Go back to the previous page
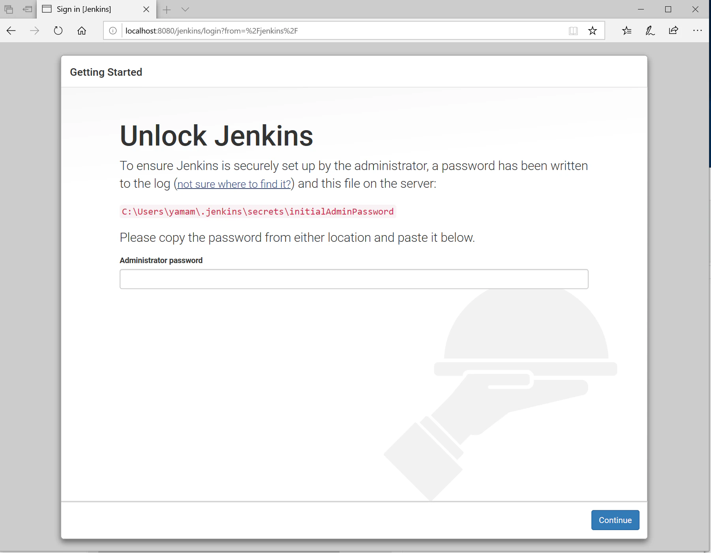 (x=11, y=31)
